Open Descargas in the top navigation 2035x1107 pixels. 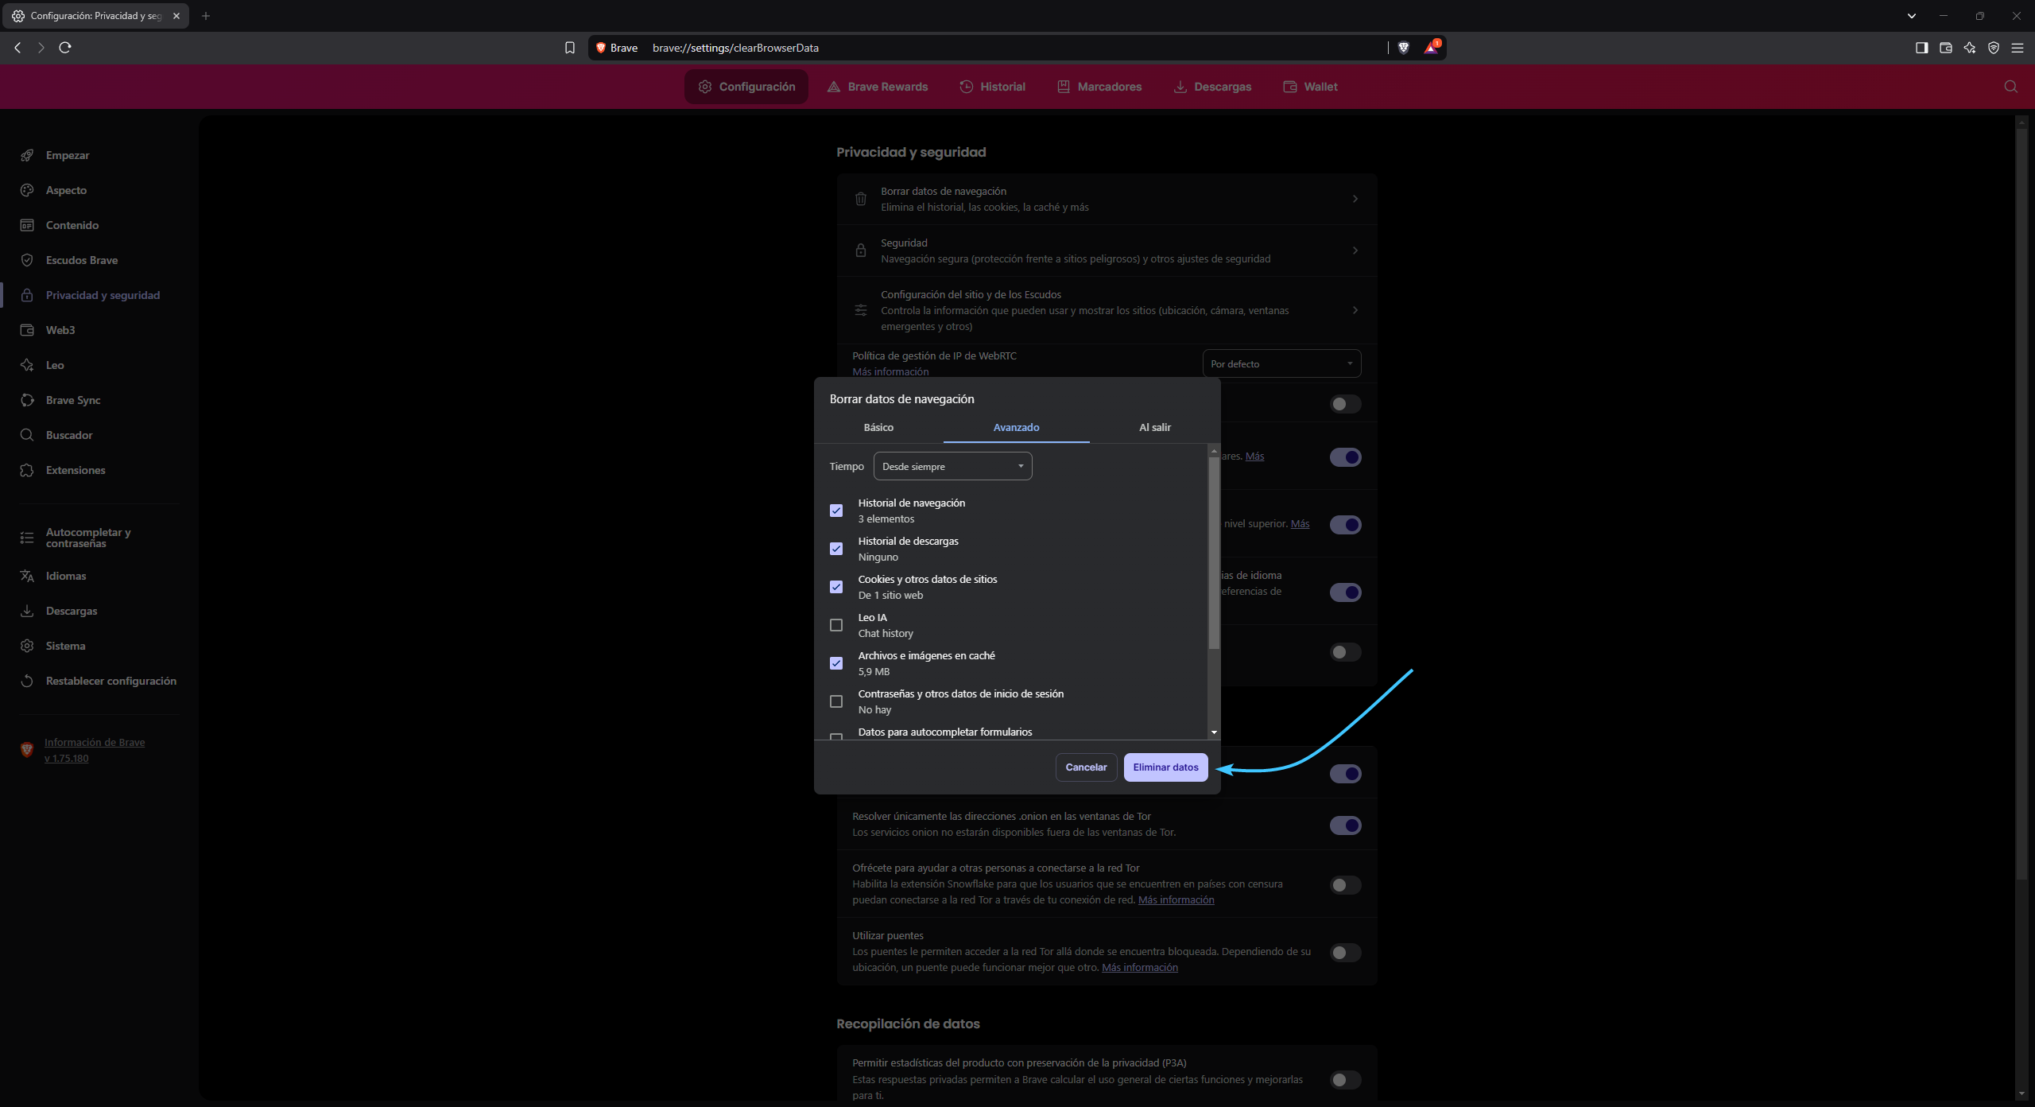click(1212, 87)
